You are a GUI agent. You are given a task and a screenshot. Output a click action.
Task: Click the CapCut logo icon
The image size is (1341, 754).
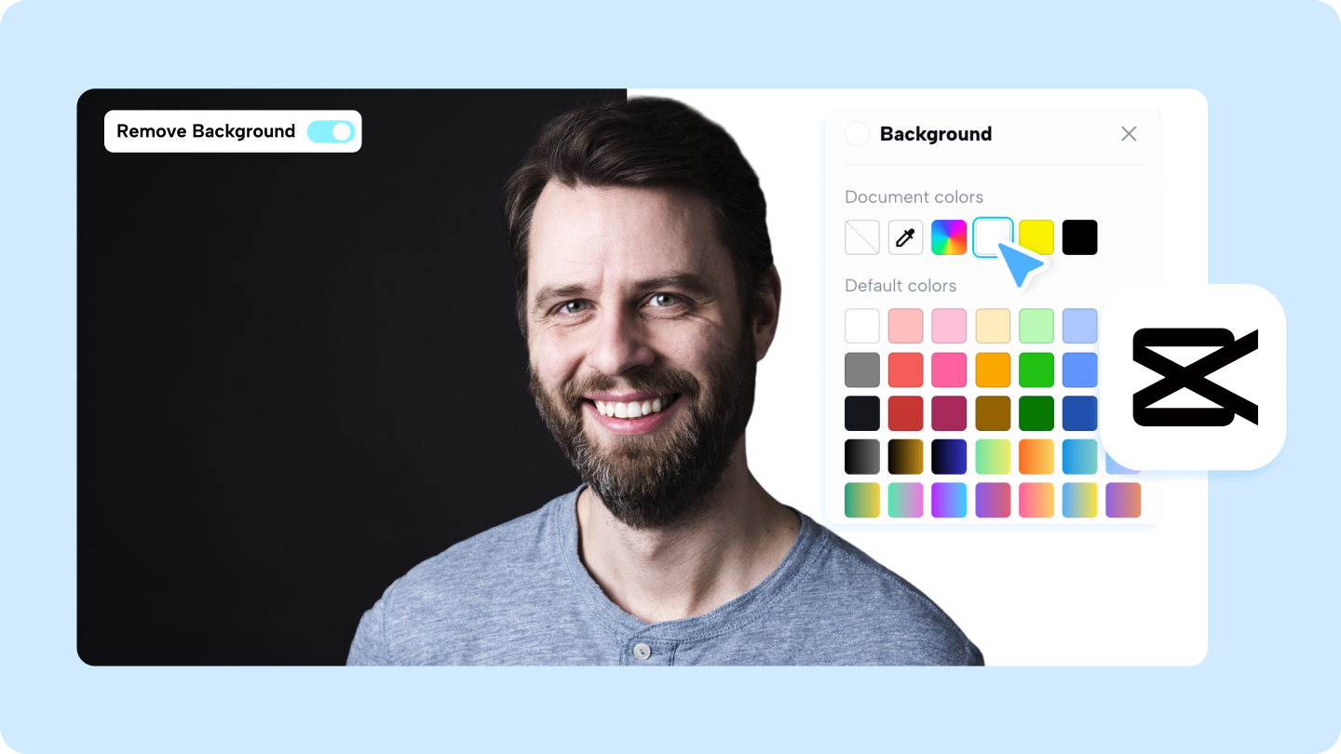[x=1195, y=377]
